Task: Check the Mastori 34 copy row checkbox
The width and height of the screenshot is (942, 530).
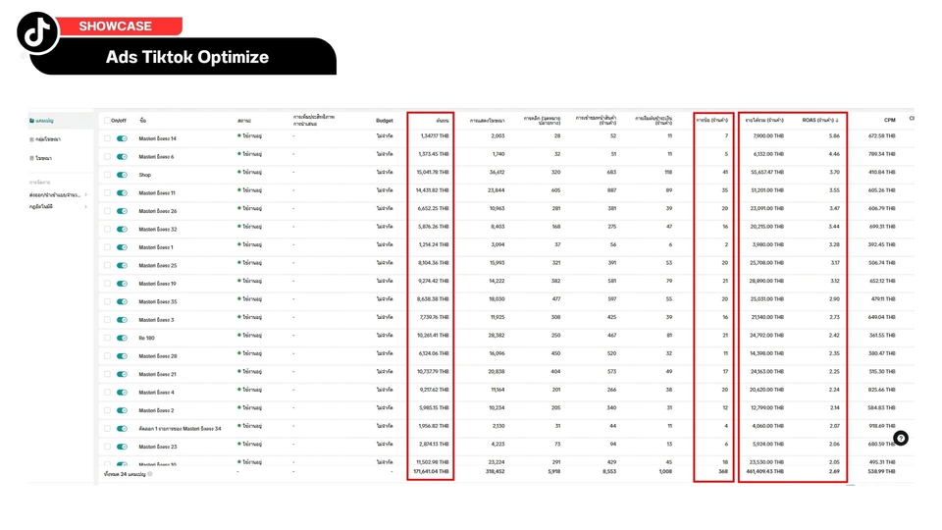Action: click(x=107, y=429)
